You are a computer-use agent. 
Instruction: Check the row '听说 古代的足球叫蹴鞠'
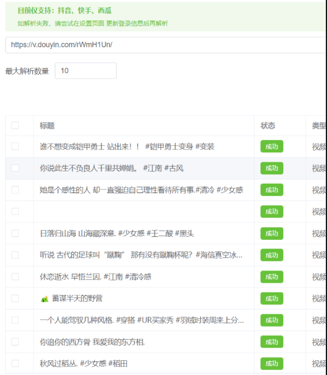(x=15, y=255)
